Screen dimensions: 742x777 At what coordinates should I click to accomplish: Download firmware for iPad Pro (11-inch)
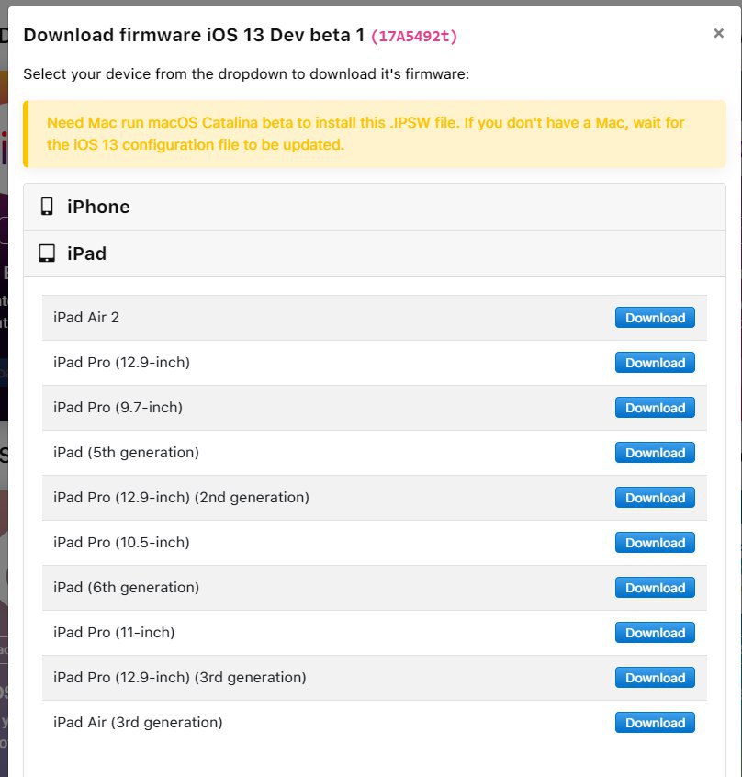pyautogui.click(x=655, y=633)
